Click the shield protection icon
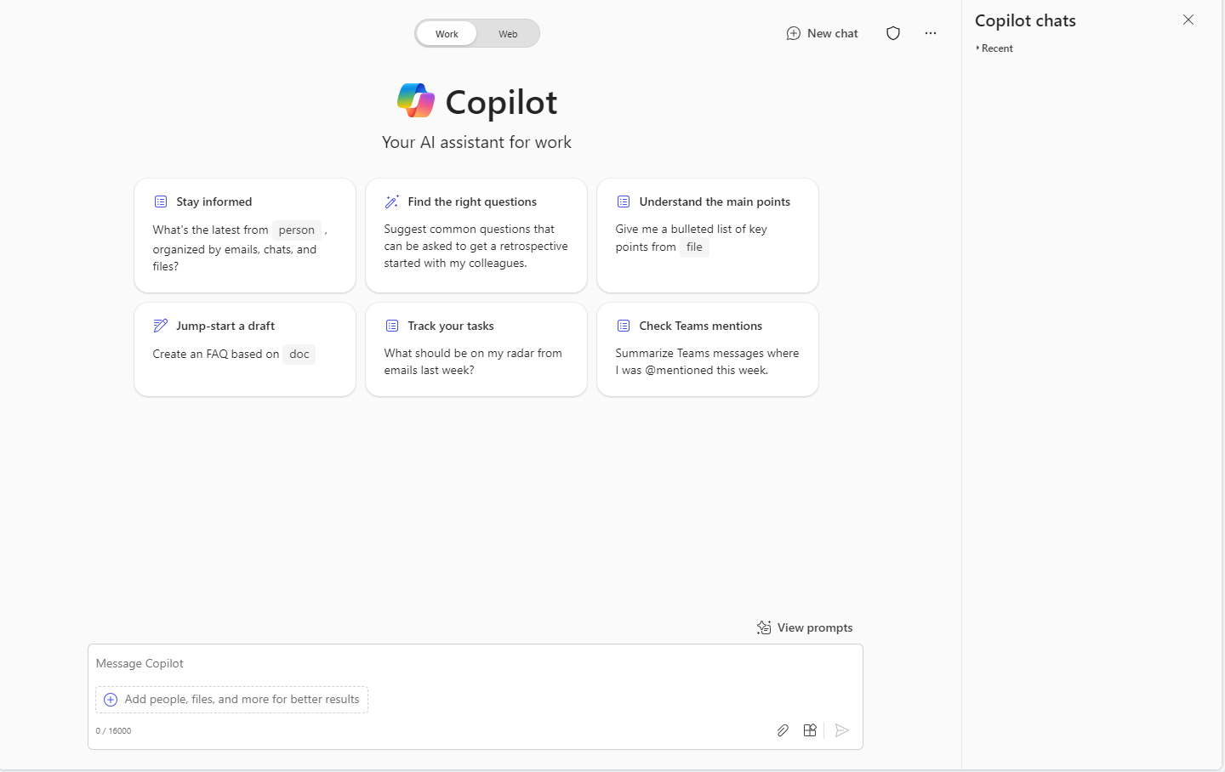The width and height of the screenshot is (1225, 772). pyautogui.click(x=893, y=33)
